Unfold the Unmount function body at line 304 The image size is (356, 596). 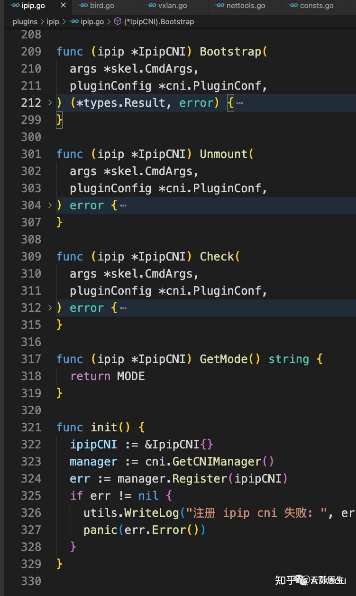point(50,205)
